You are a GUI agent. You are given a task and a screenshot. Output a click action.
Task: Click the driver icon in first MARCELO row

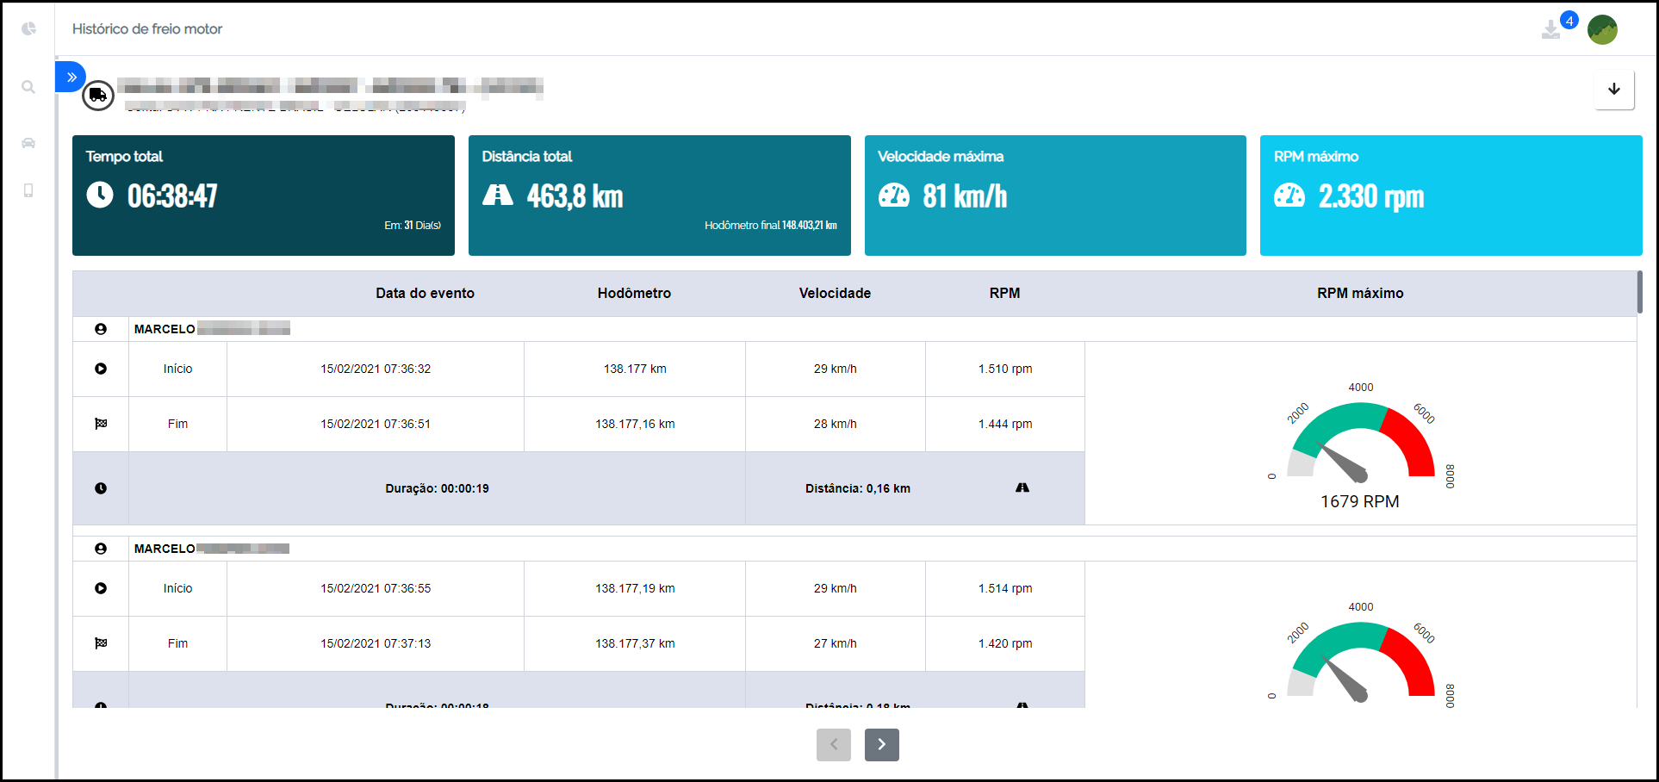click(x=101, y=329)
